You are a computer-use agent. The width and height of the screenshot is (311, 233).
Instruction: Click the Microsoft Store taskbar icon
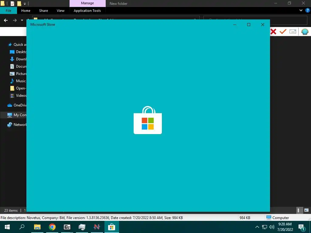tap(112, 227)
